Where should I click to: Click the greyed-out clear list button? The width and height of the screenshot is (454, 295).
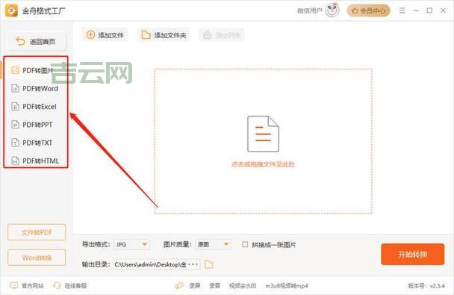pos(222,35)
